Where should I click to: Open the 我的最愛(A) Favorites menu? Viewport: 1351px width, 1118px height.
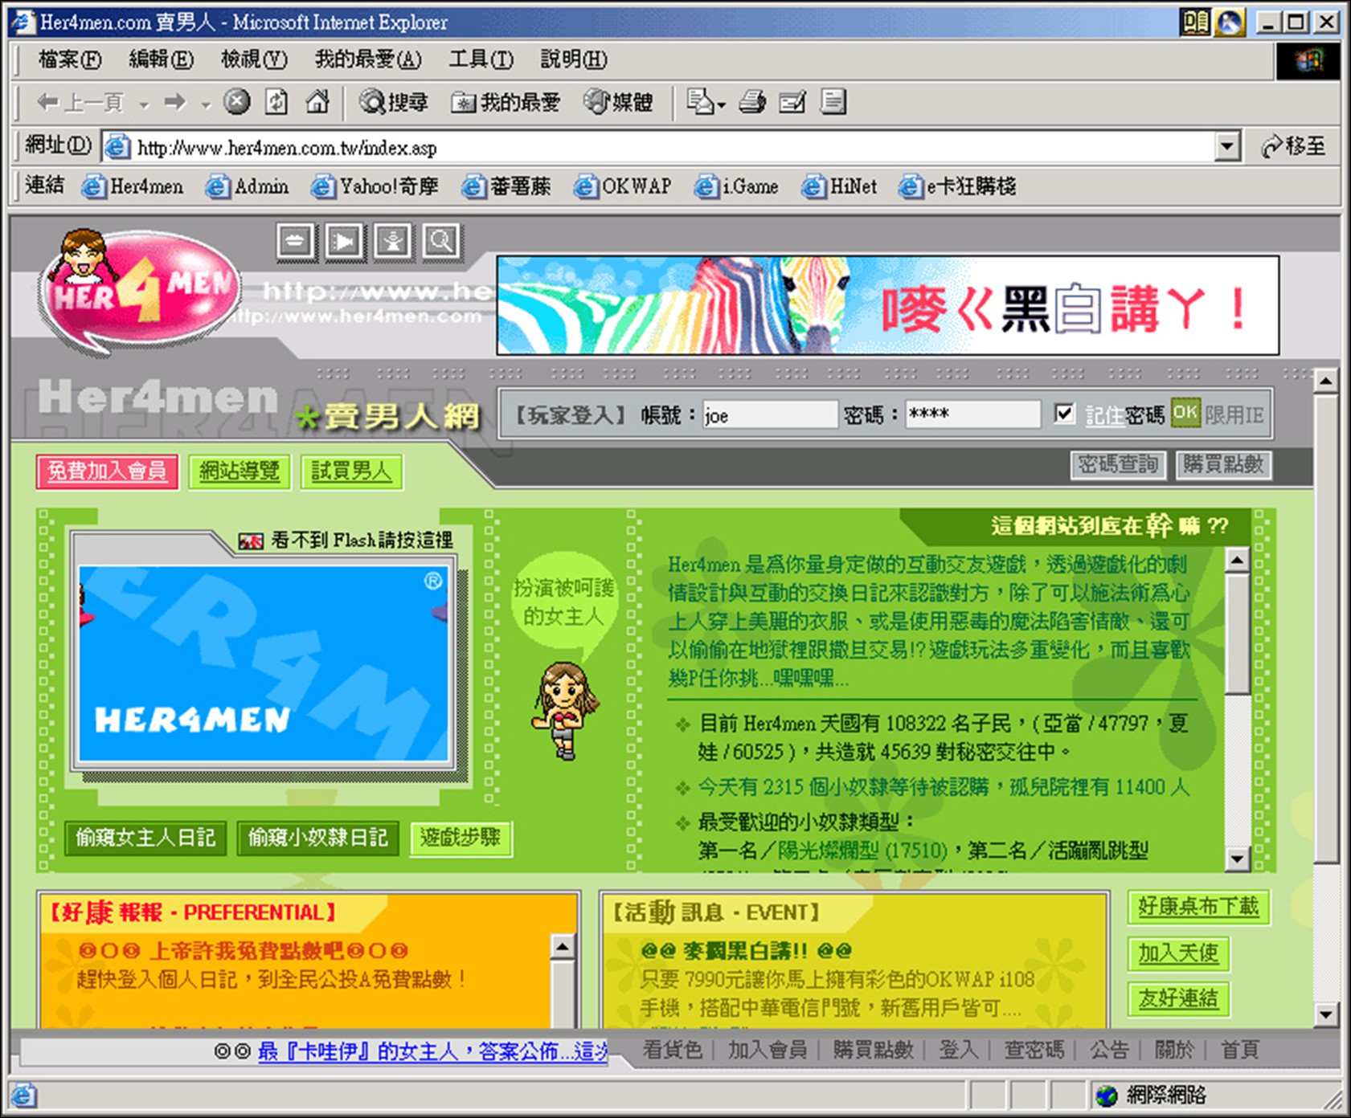(x=368, y=59)
